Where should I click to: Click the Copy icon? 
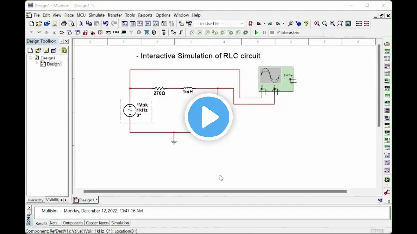point(89,24)
